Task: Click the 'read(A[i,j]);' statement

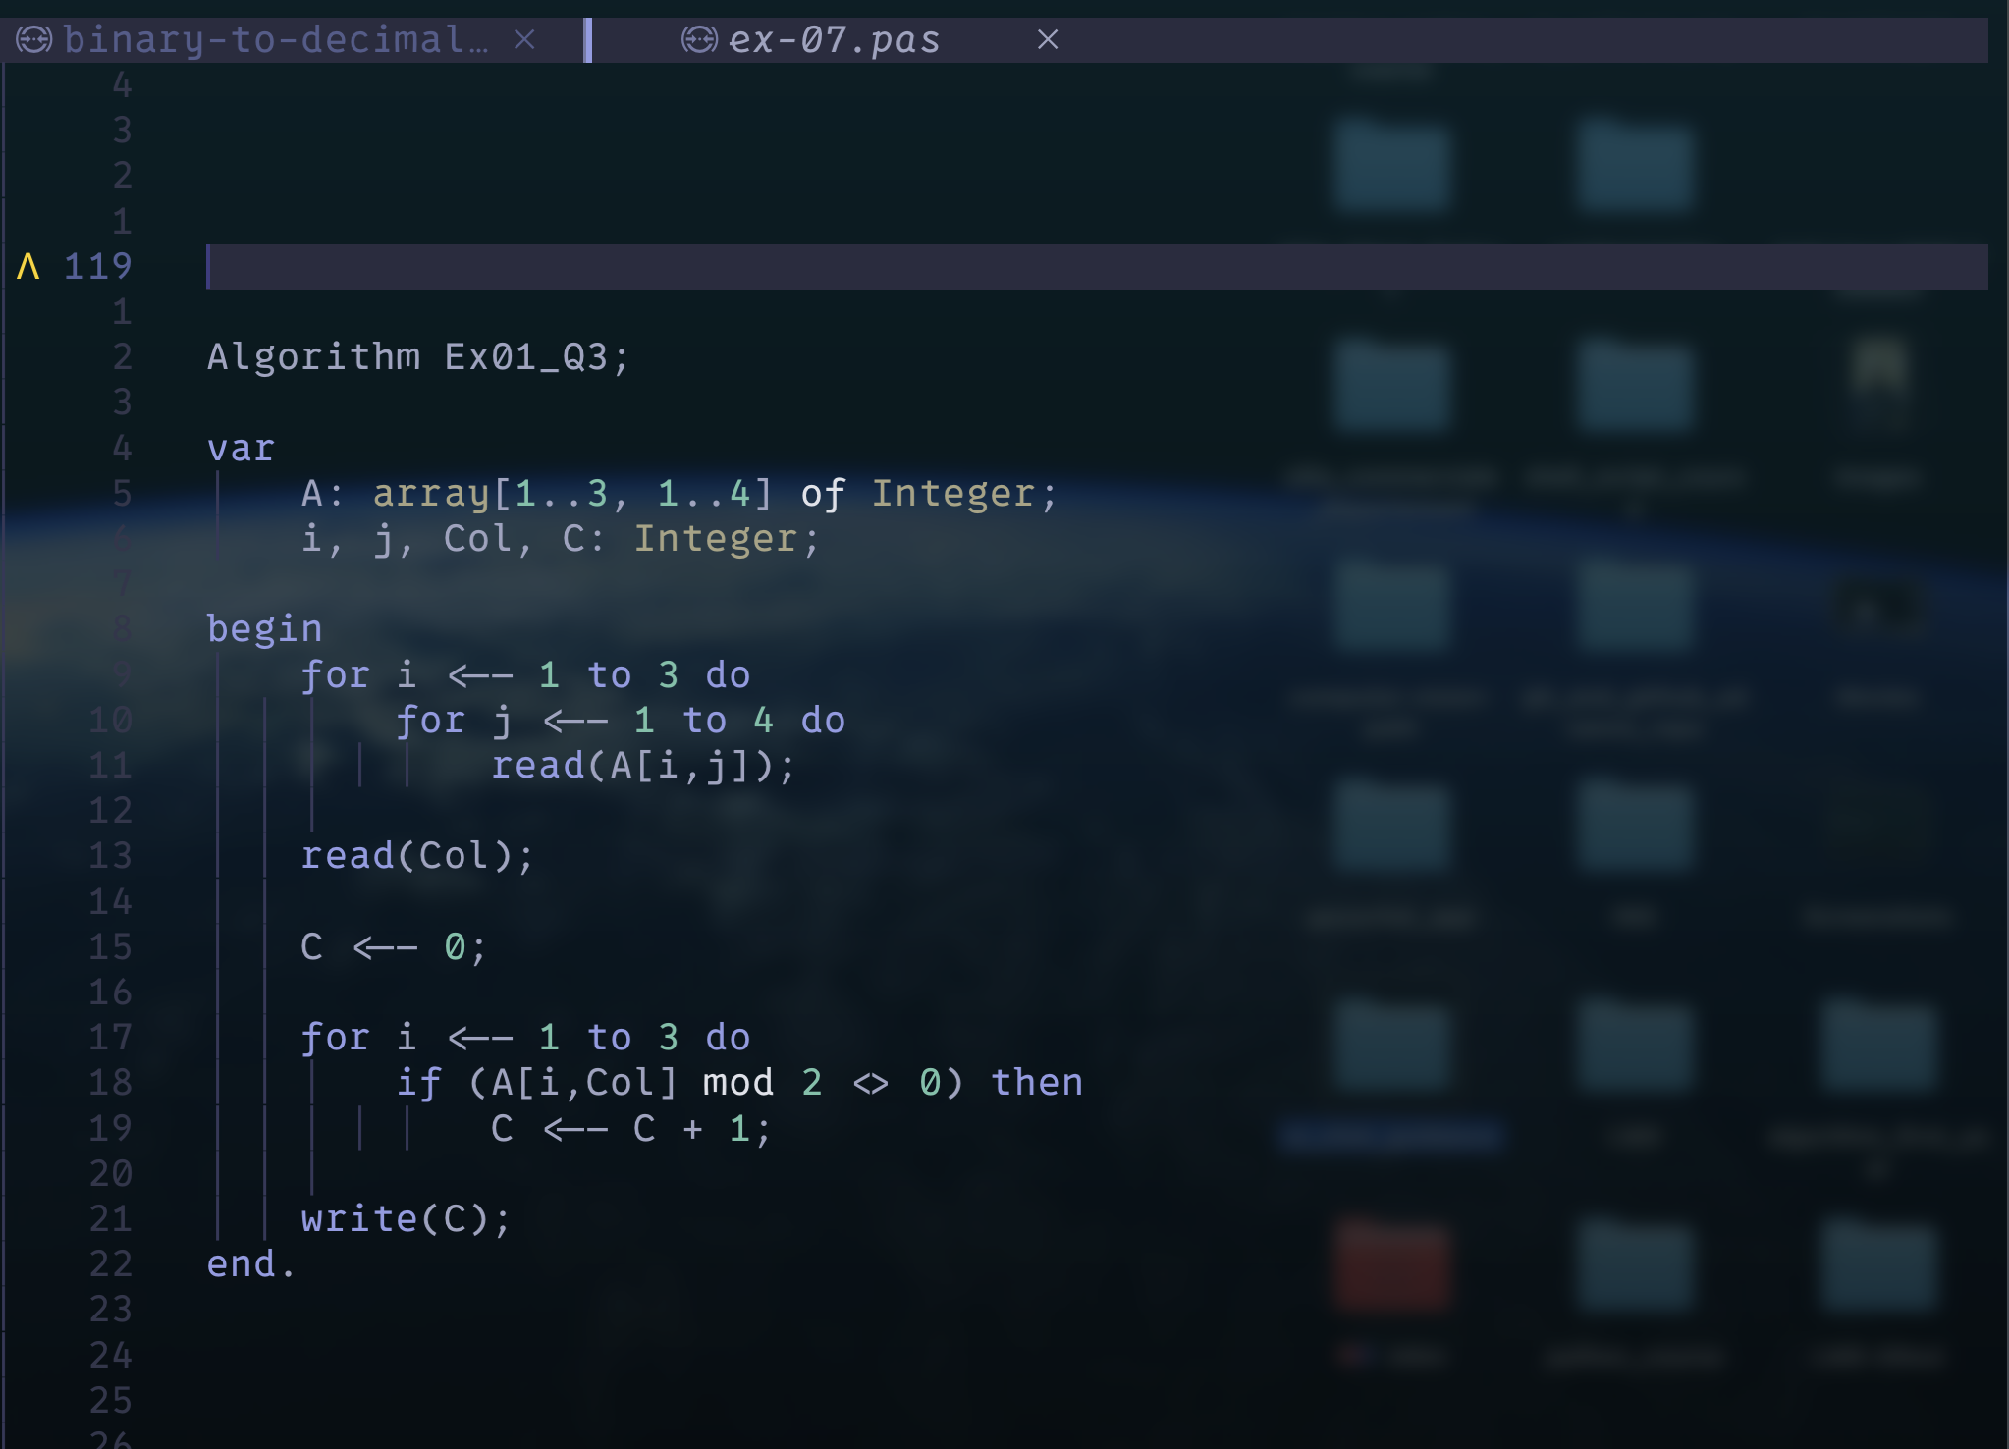Action: [643, 766]
